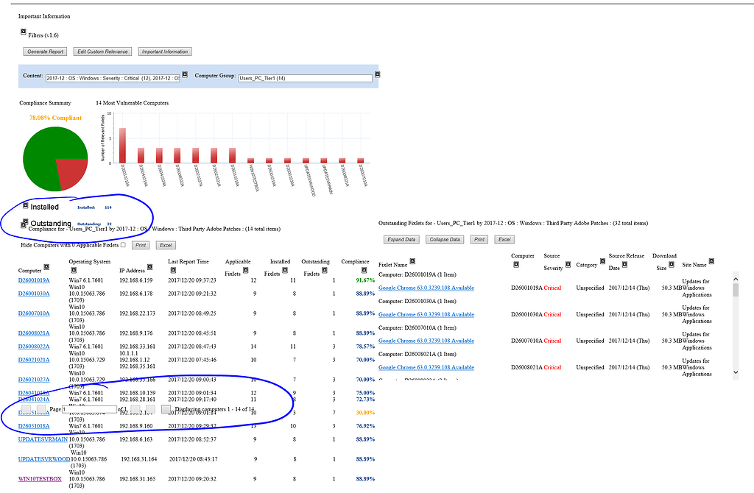Click the selector icon beside Computer Group
The image size is (754, 493).
pyautogui.click(x=376, y=74)
